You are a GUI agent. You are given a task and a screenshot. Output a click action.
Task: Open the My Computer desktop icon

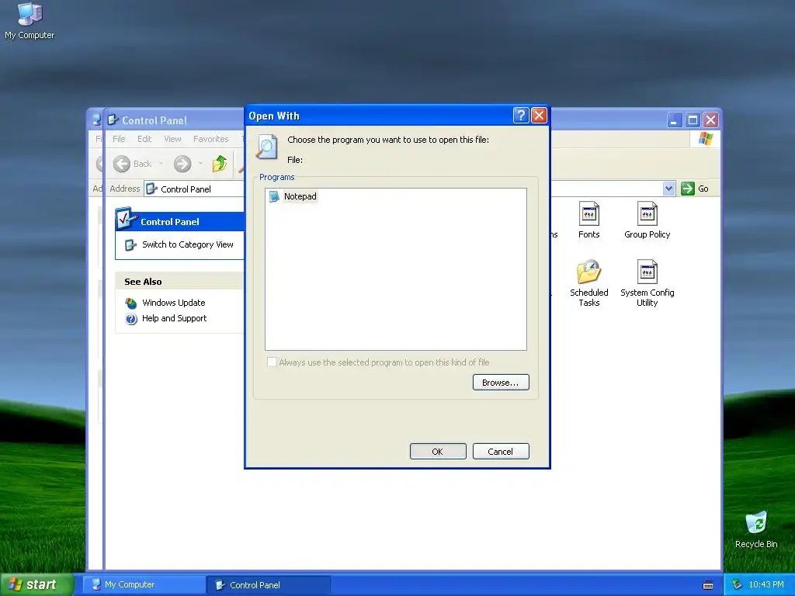30,21
